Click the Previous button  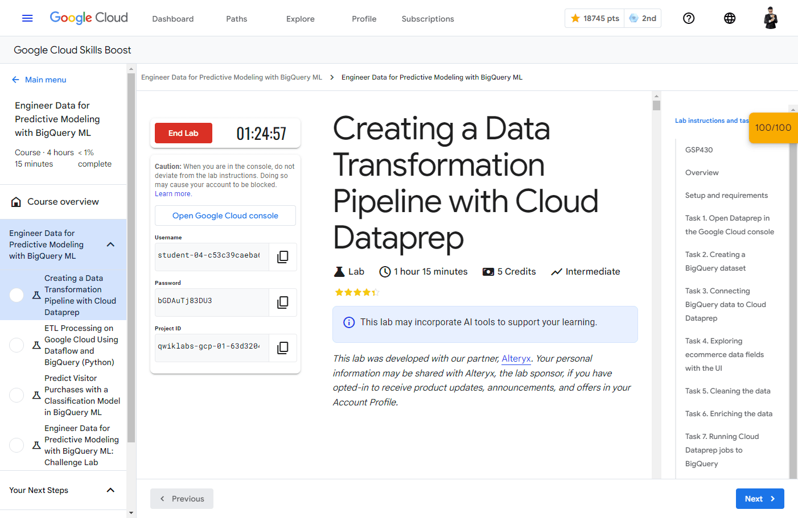pos(182,499)
